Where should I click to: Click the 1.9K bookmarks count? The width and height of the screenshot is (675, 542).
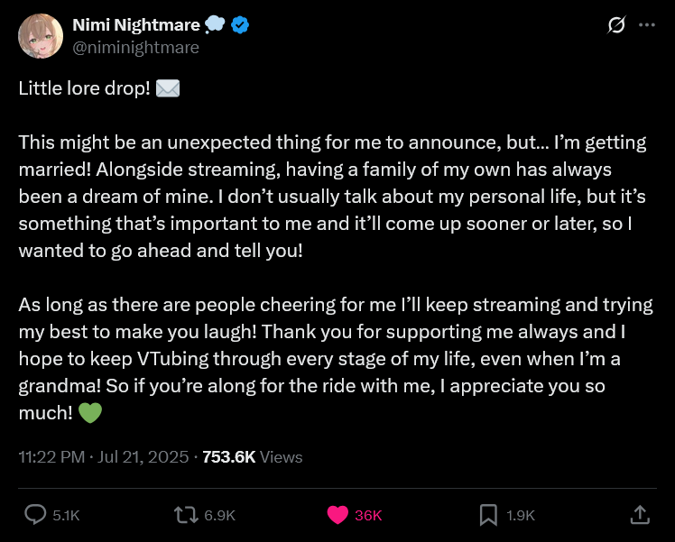(521, 516)
